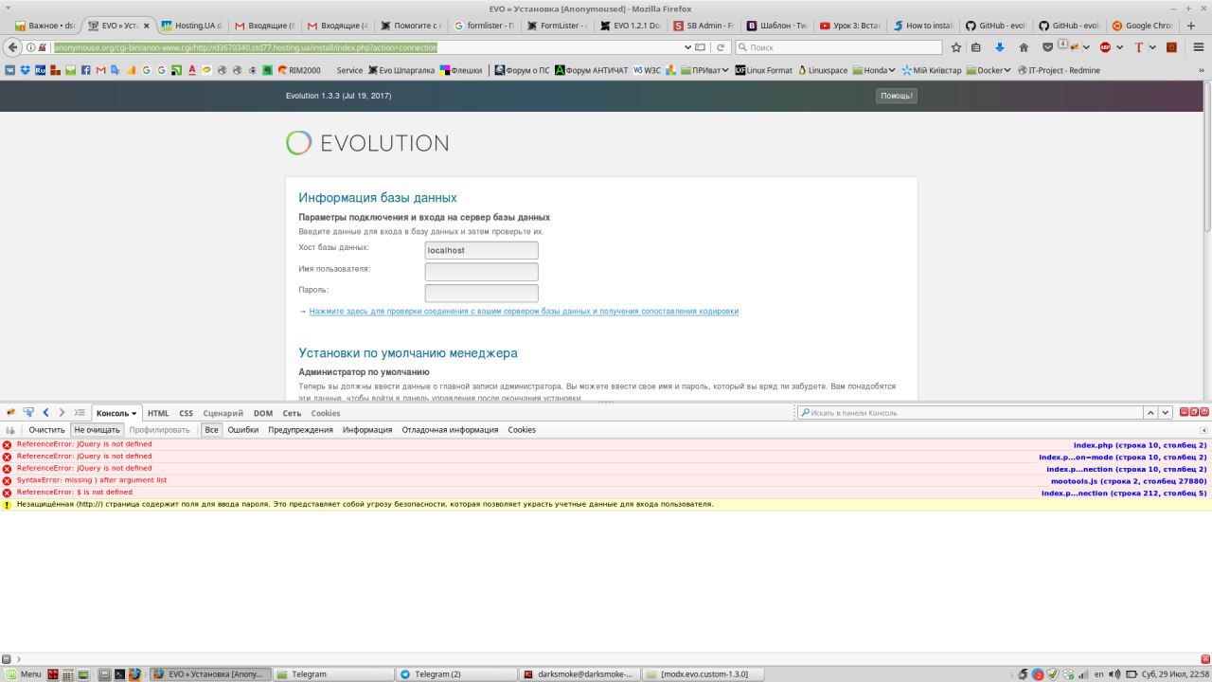Screen dimensions: 1212x682
Task: Filter console by 'Cookies' in filter row
Action: click(522, 430)
